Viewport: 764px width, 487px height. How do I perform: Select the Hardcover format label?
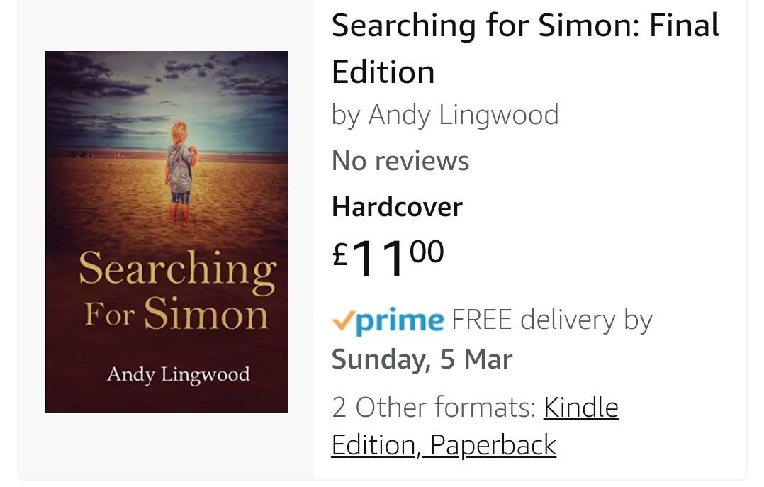[396, 207]
